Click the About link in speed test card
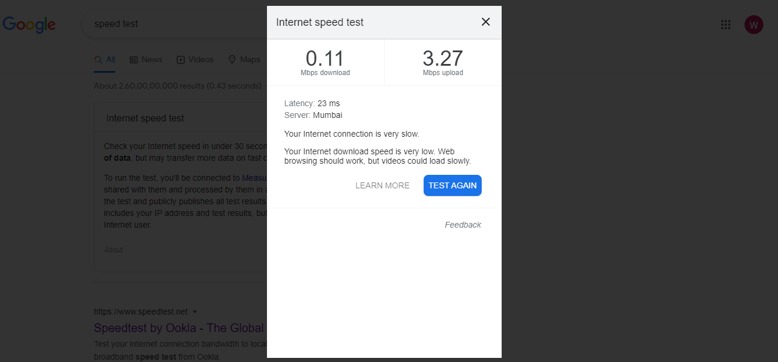The image size is (778, 362). (113, 250)
